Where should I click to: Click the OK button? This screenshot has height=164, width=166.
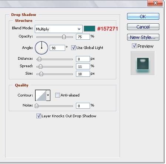[x=143, y=16]
